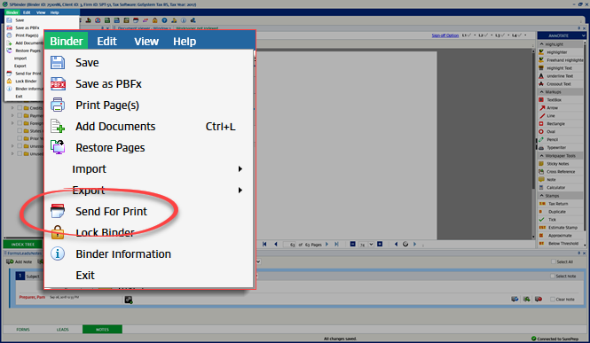This screenshot has height=343, width=590.
Task: Expand the Foreign folder in the tree
Action: click(12, 123)
